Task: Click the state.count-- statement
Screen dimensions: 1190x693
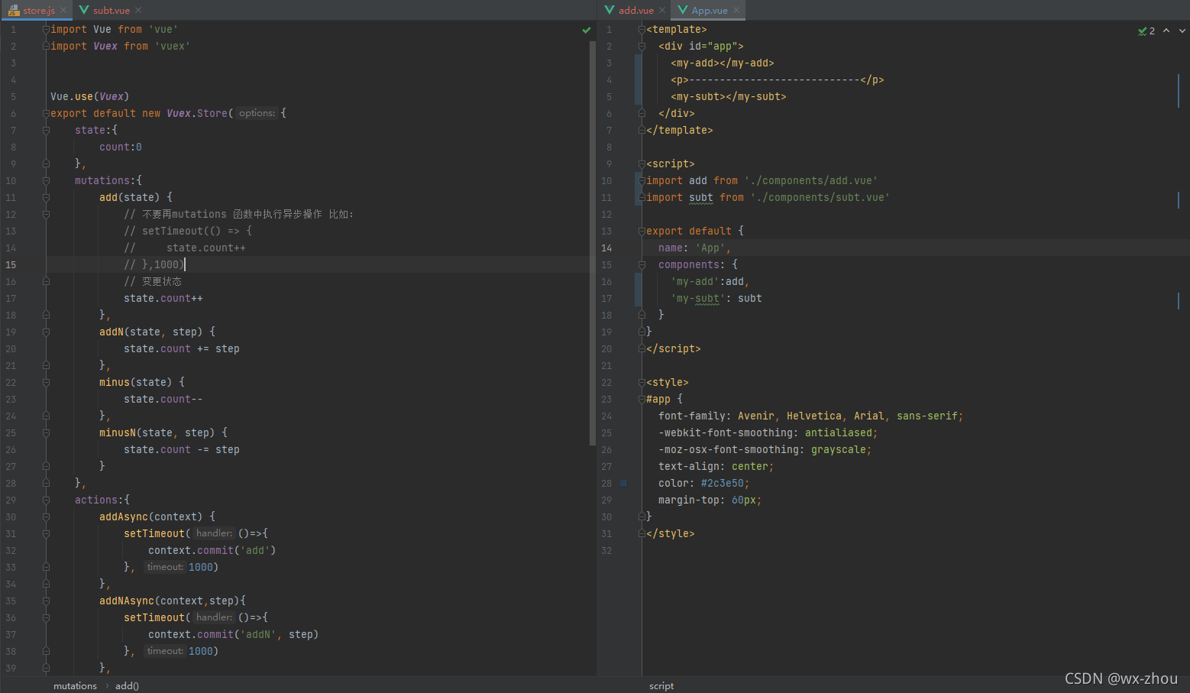Action: (x=163, y=399)
